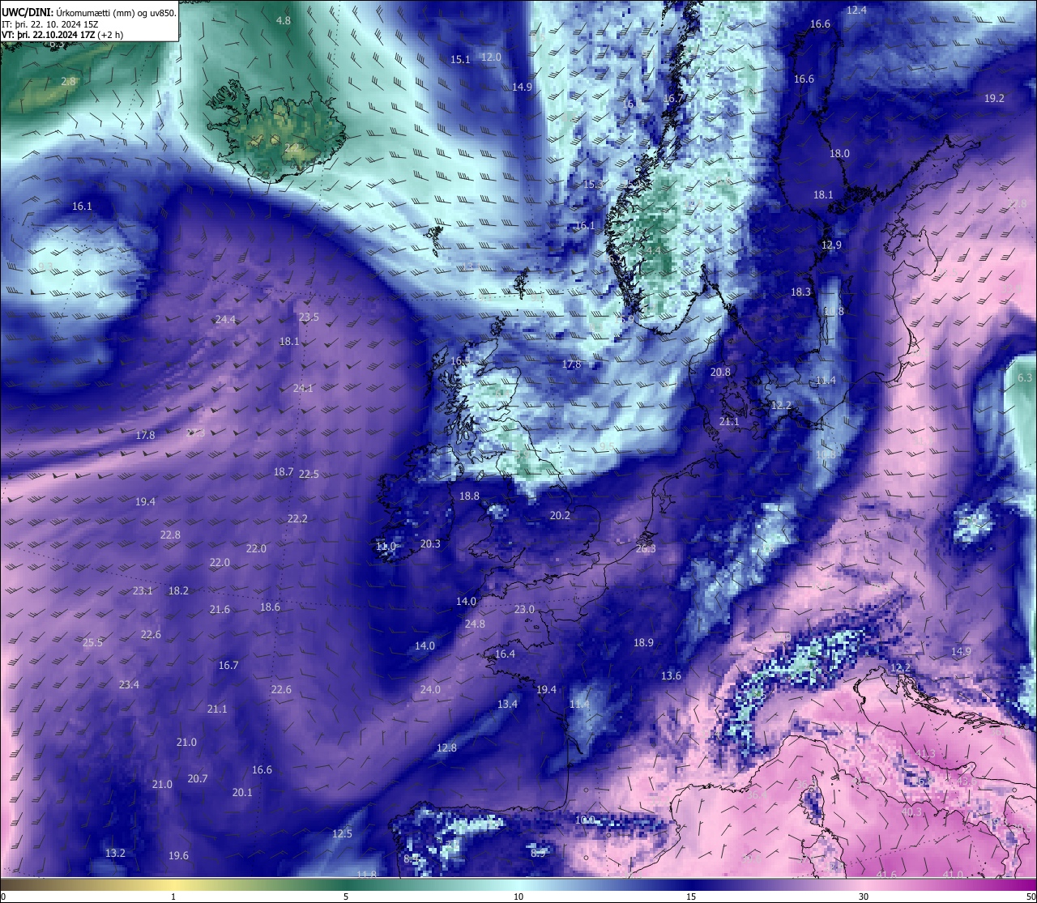Click the title "UWC/DINI: Úrkomumætti (mm) og uv850."
Screen dimensions: 1037x903
tap(89, 12)
